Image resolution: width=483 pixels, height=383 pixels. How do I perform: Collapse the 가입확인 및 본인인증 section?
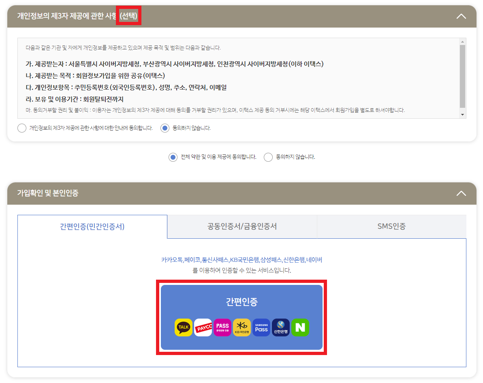[x=461, y=193]
